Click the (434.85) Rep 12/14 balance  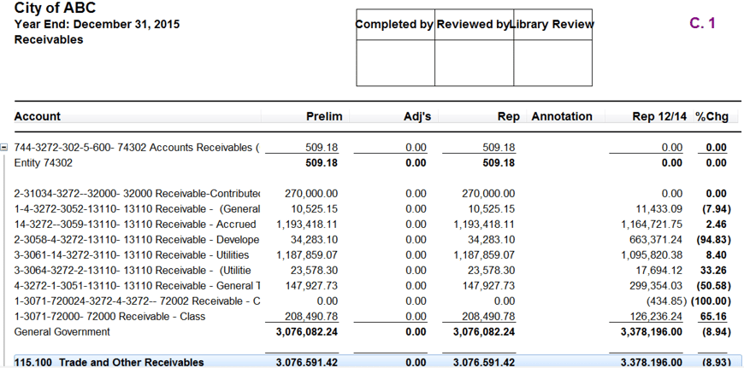[664, 301]
